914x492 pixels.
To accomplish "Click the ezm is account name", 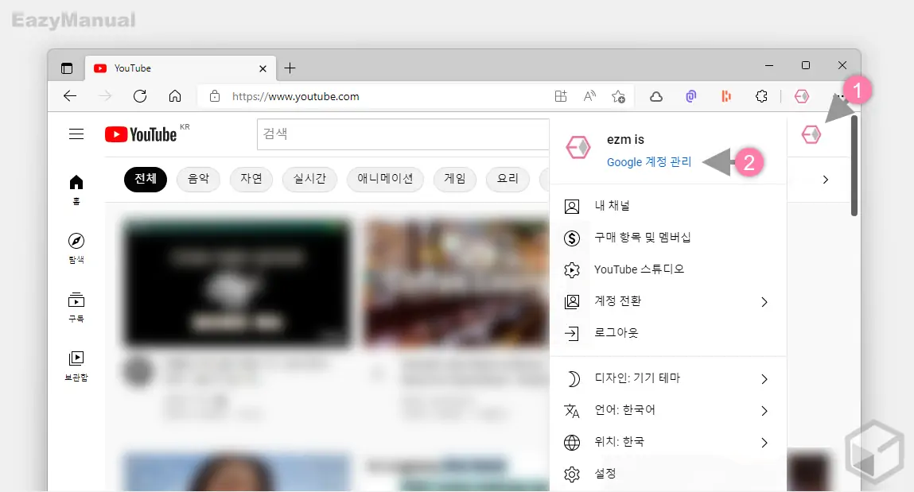I will [625, 140].
